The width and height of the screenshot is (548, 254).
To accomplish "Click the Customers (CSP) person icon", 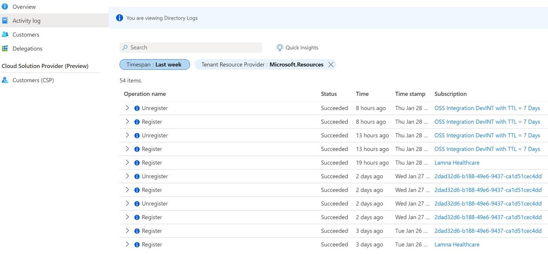I will 5,80.
